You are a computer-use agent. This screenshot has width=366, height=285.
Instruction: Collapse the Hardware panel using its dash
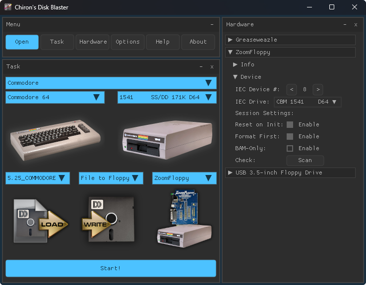coord(345,24)
